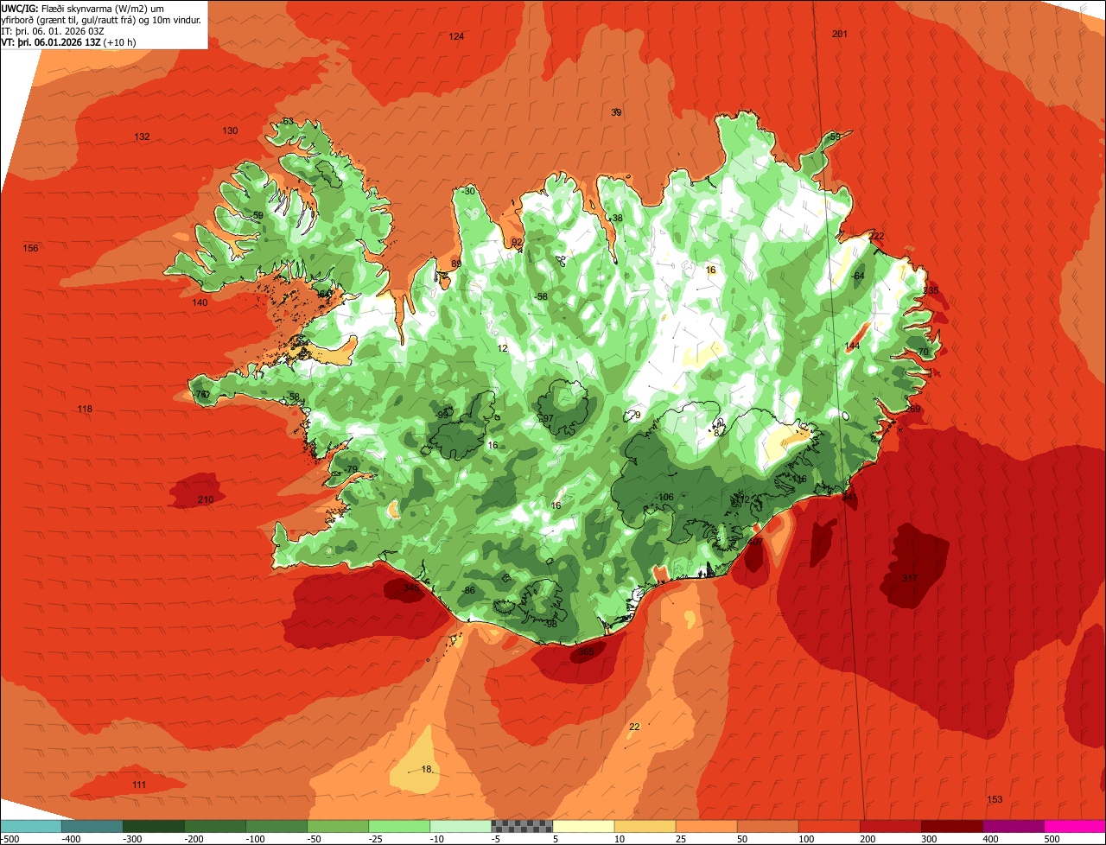
Task: Select the darkest green -300 to -200 swatch
Action: (155, 826)
